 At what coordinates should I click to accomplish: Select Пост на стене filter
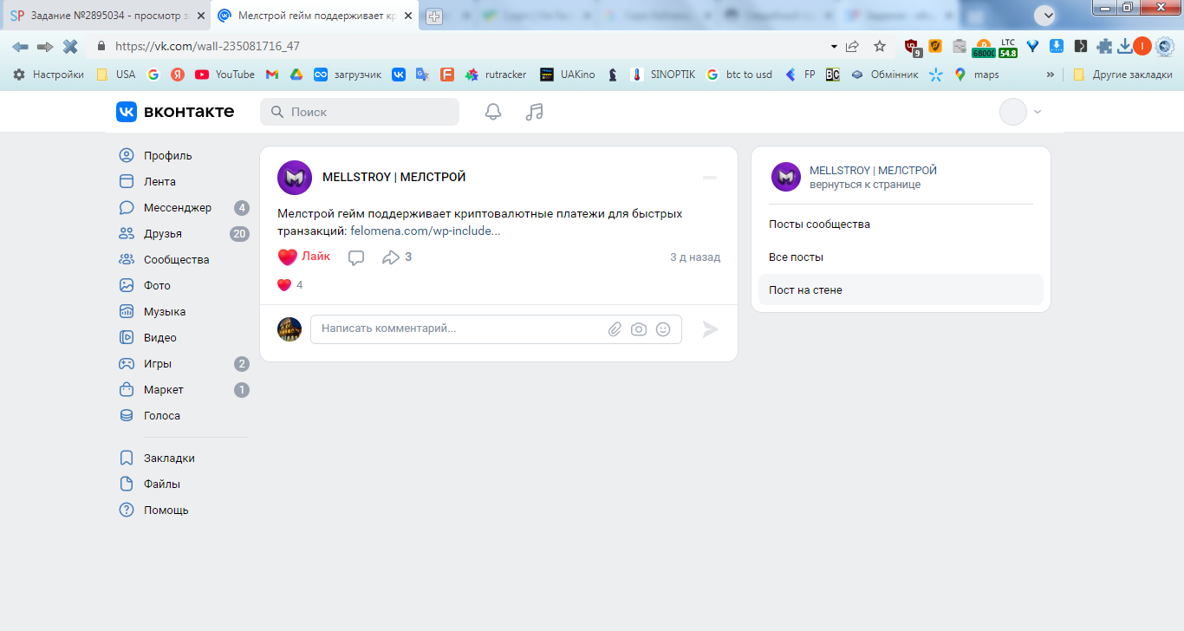901,290
